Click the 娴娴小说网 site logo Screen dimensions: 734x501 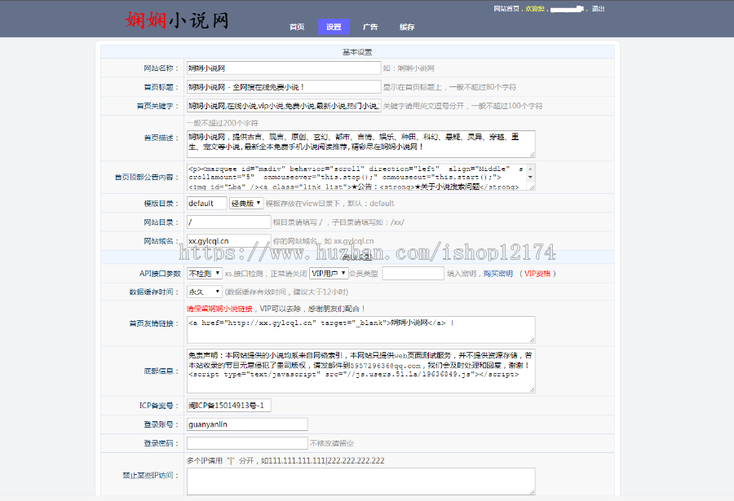(x=177, y=20)
